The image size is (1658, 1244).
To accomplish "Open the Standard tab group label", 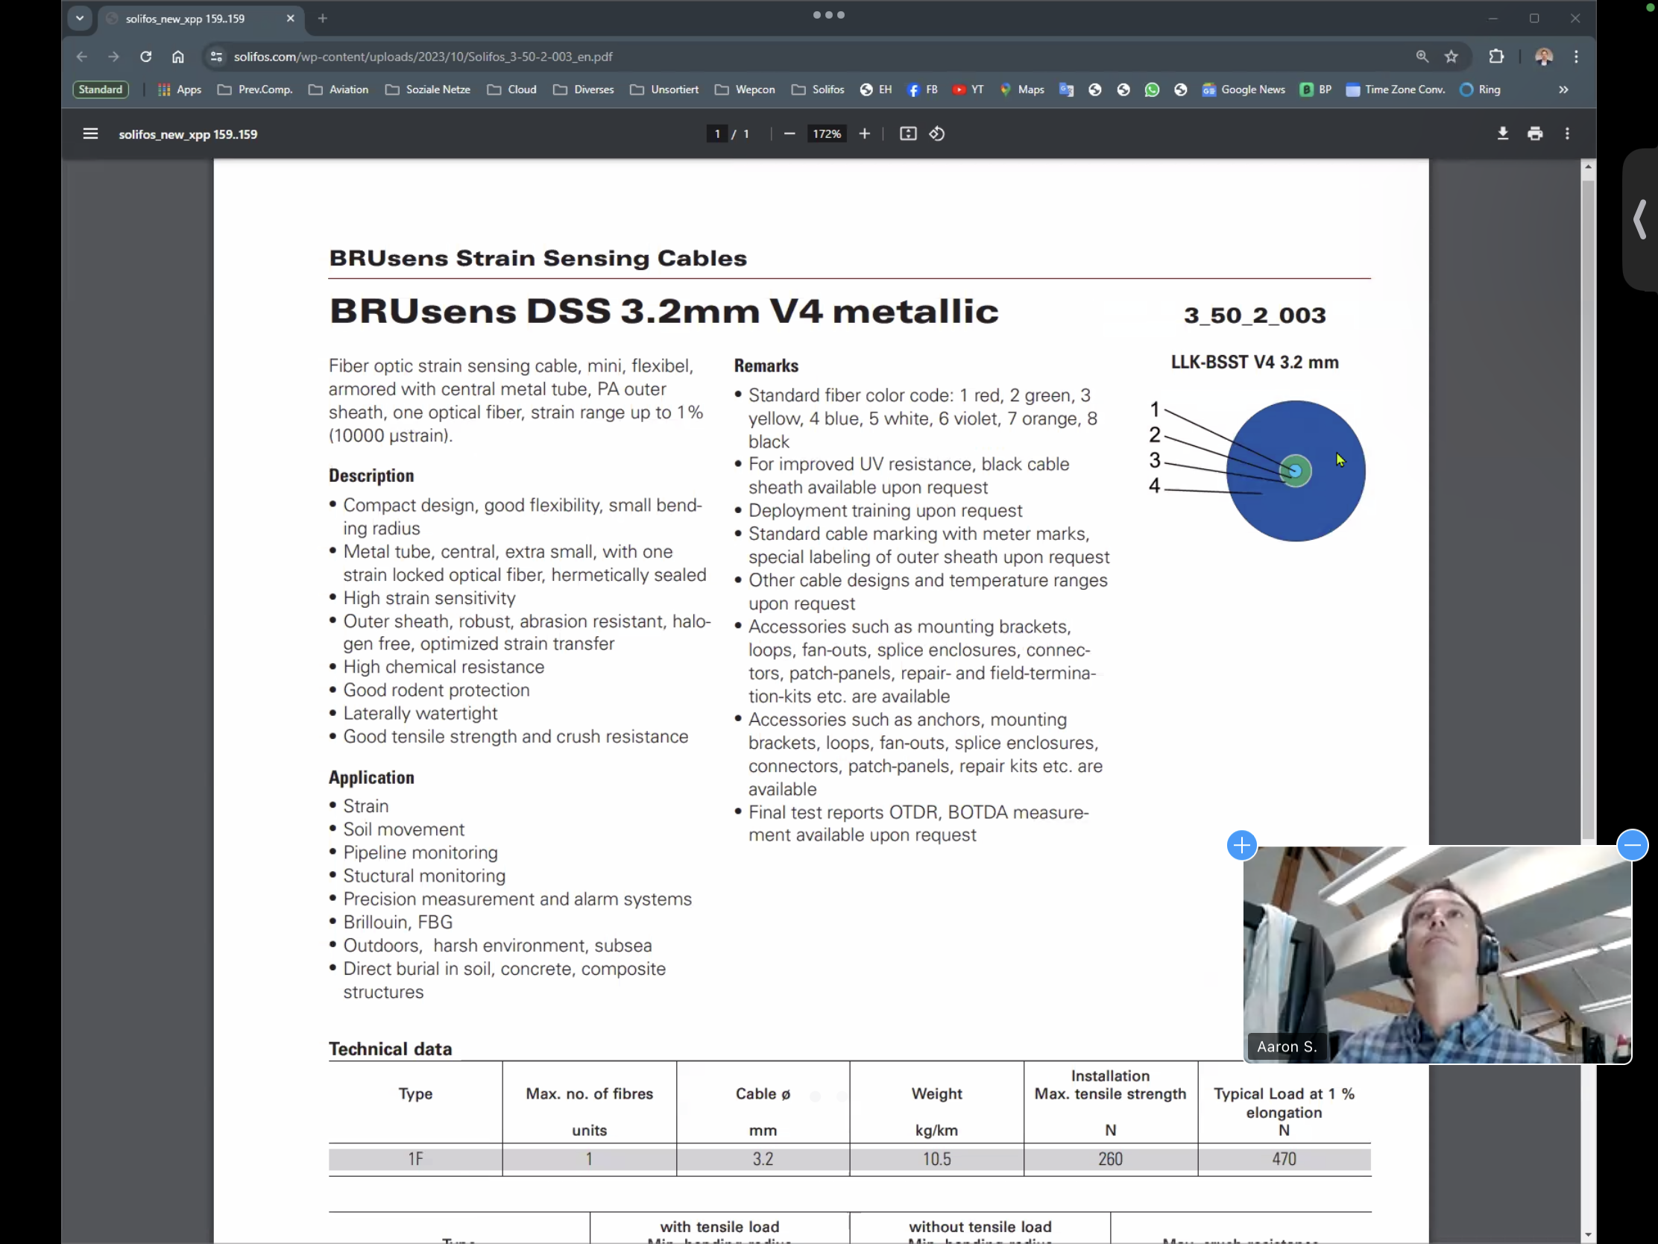I will [101, 90].
